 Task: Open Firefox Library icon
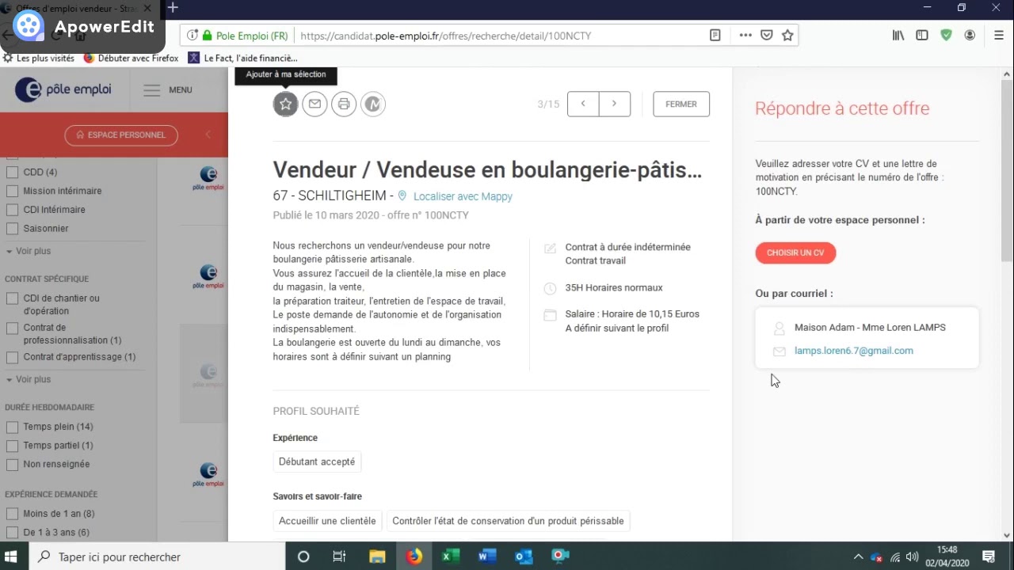pos(898,36)
